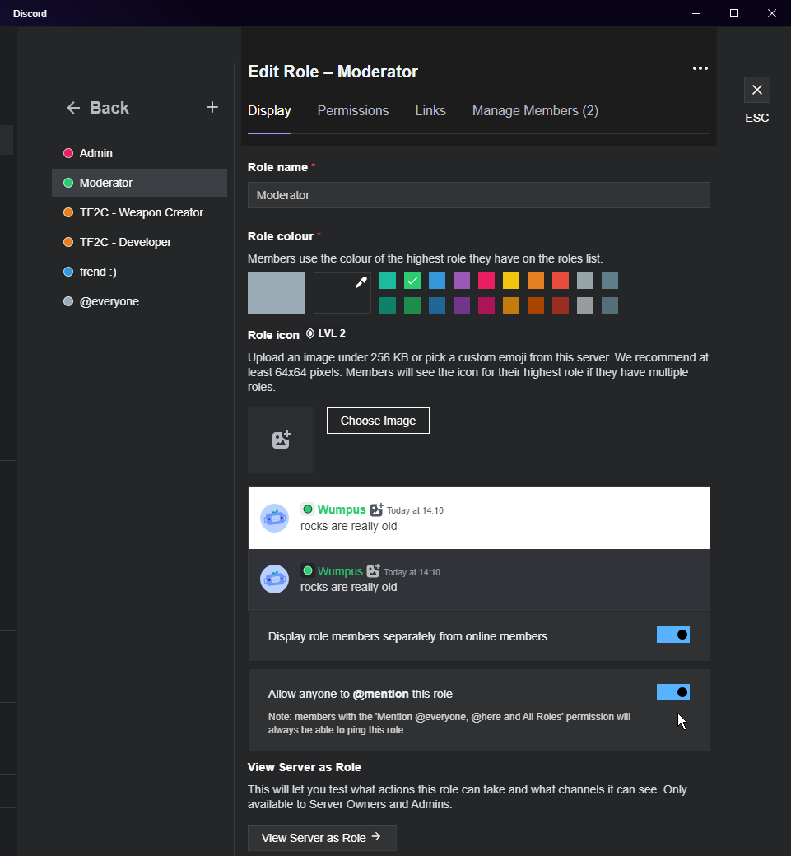The height and width of the screenshot is (856, 791).
Task: Select the @everyone role
Action: coord(140,301)
